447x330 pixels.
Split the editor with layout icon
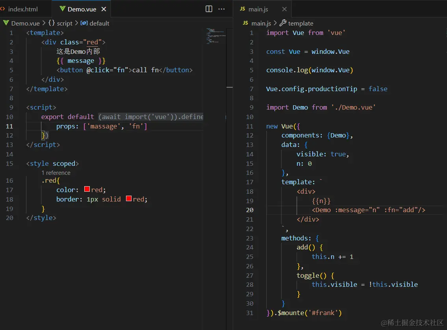click(x=209, y=9)
